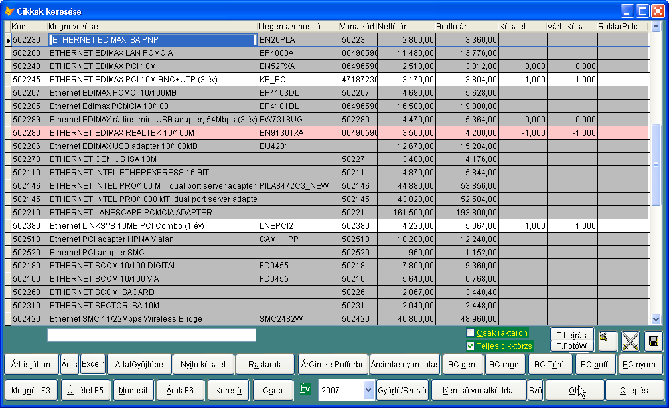Click the green Év label
The height and width of the screenshot is (408, 669).
click(305, 388)
